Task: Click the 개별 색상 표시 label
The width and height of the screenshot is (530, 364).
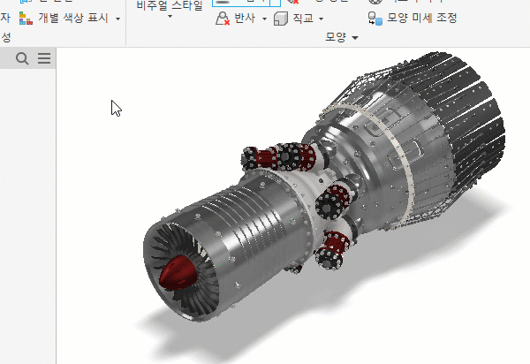Action: tap(73, 18)
